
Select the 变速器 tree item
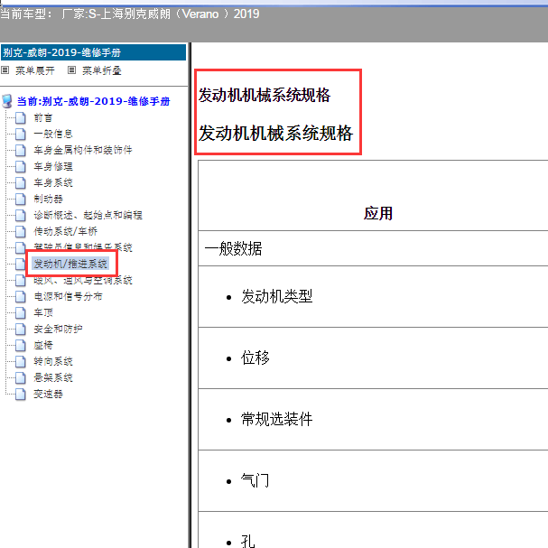pos(48,394)
